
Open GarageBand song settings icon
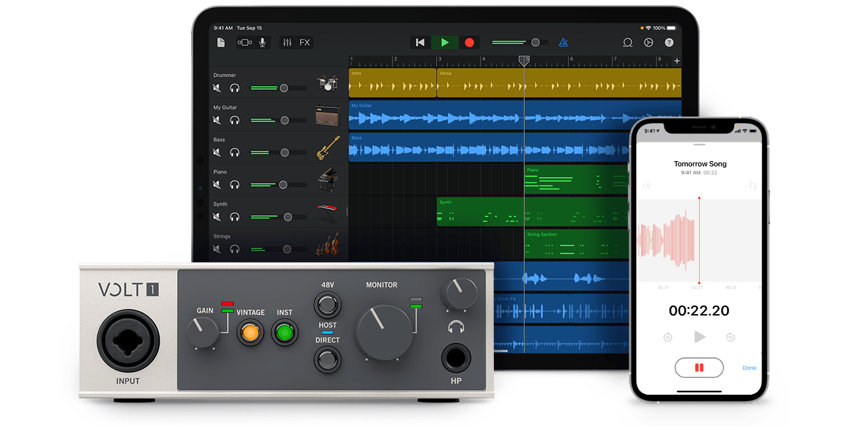click(648, 43)
